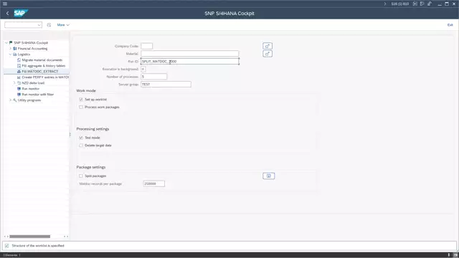Collapse the Logistics node
This screenshot has height=258, width=459.
[x=10, y=54]
